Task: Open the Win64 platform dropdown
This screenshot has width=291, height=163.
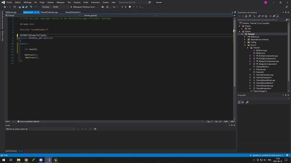Action: 60,7
